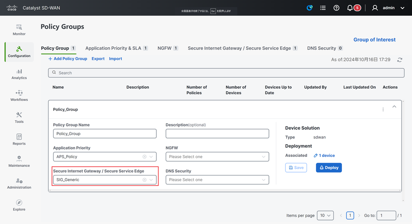The height and width of the screenshot is (224, 412).
Task: Open the 1 device association link
Action: click(327, 156)
